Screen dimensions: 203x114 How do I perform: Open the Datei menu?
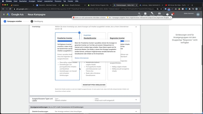coord(16,1)
